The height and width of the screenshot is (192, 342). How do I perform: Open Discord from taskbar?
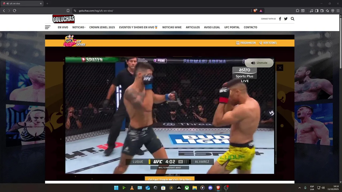(x=210, y=188)
